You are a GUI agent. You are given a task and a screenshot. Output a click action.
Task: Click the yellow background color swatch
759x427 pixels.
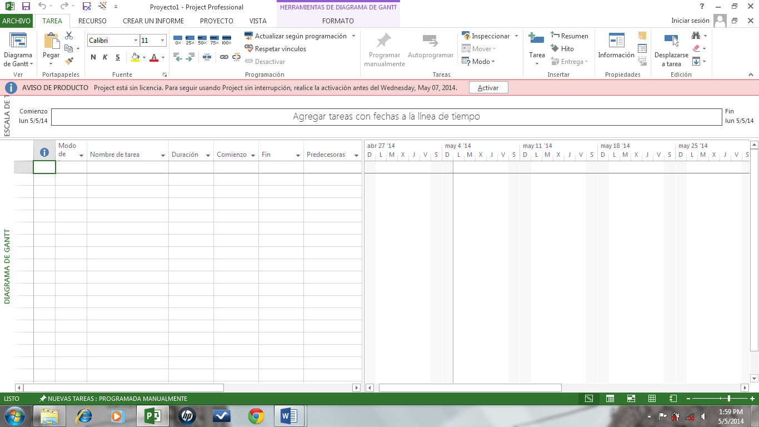(135, 57)
